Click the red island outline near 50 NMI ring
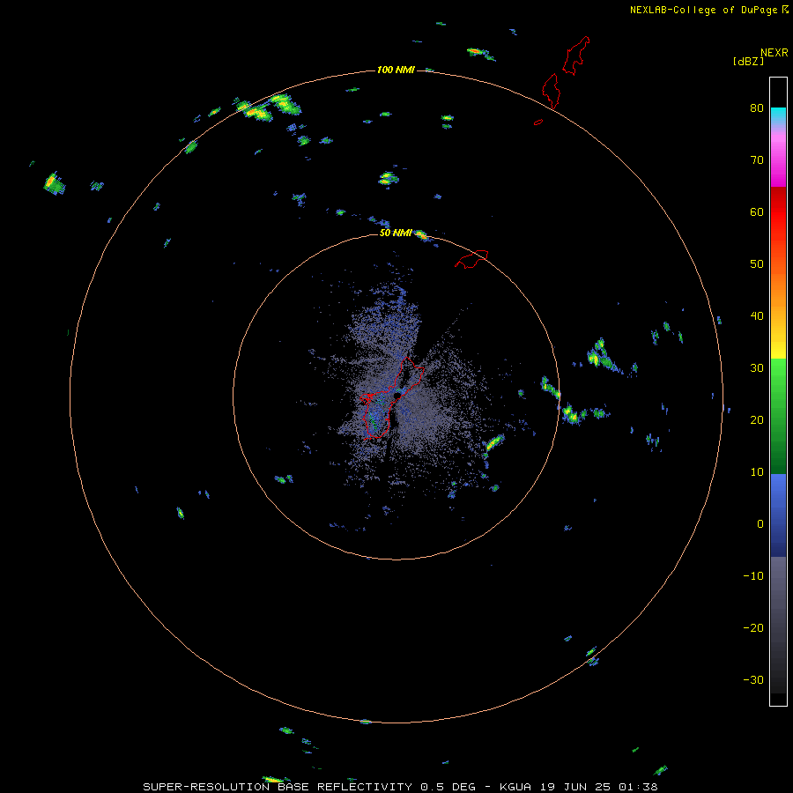 (471, 259)
